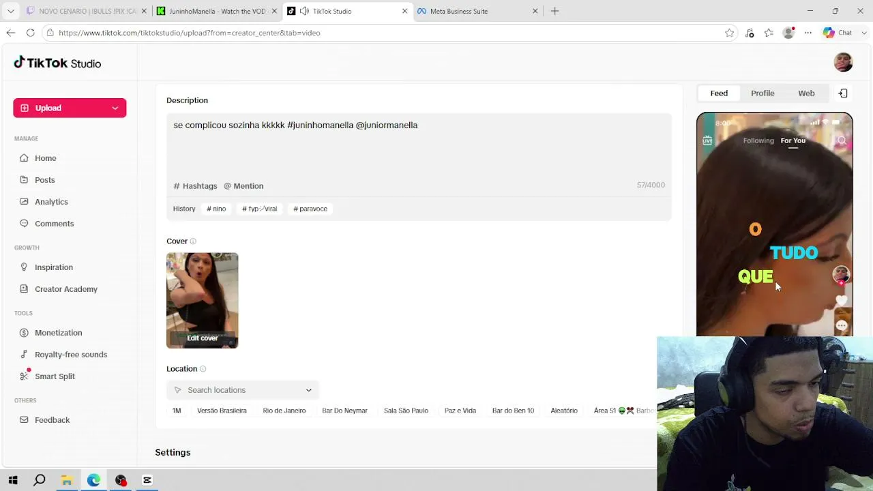Choose the Bar do Ben 10 location chip
873x491 pixels.
click(x=513, y=411)
